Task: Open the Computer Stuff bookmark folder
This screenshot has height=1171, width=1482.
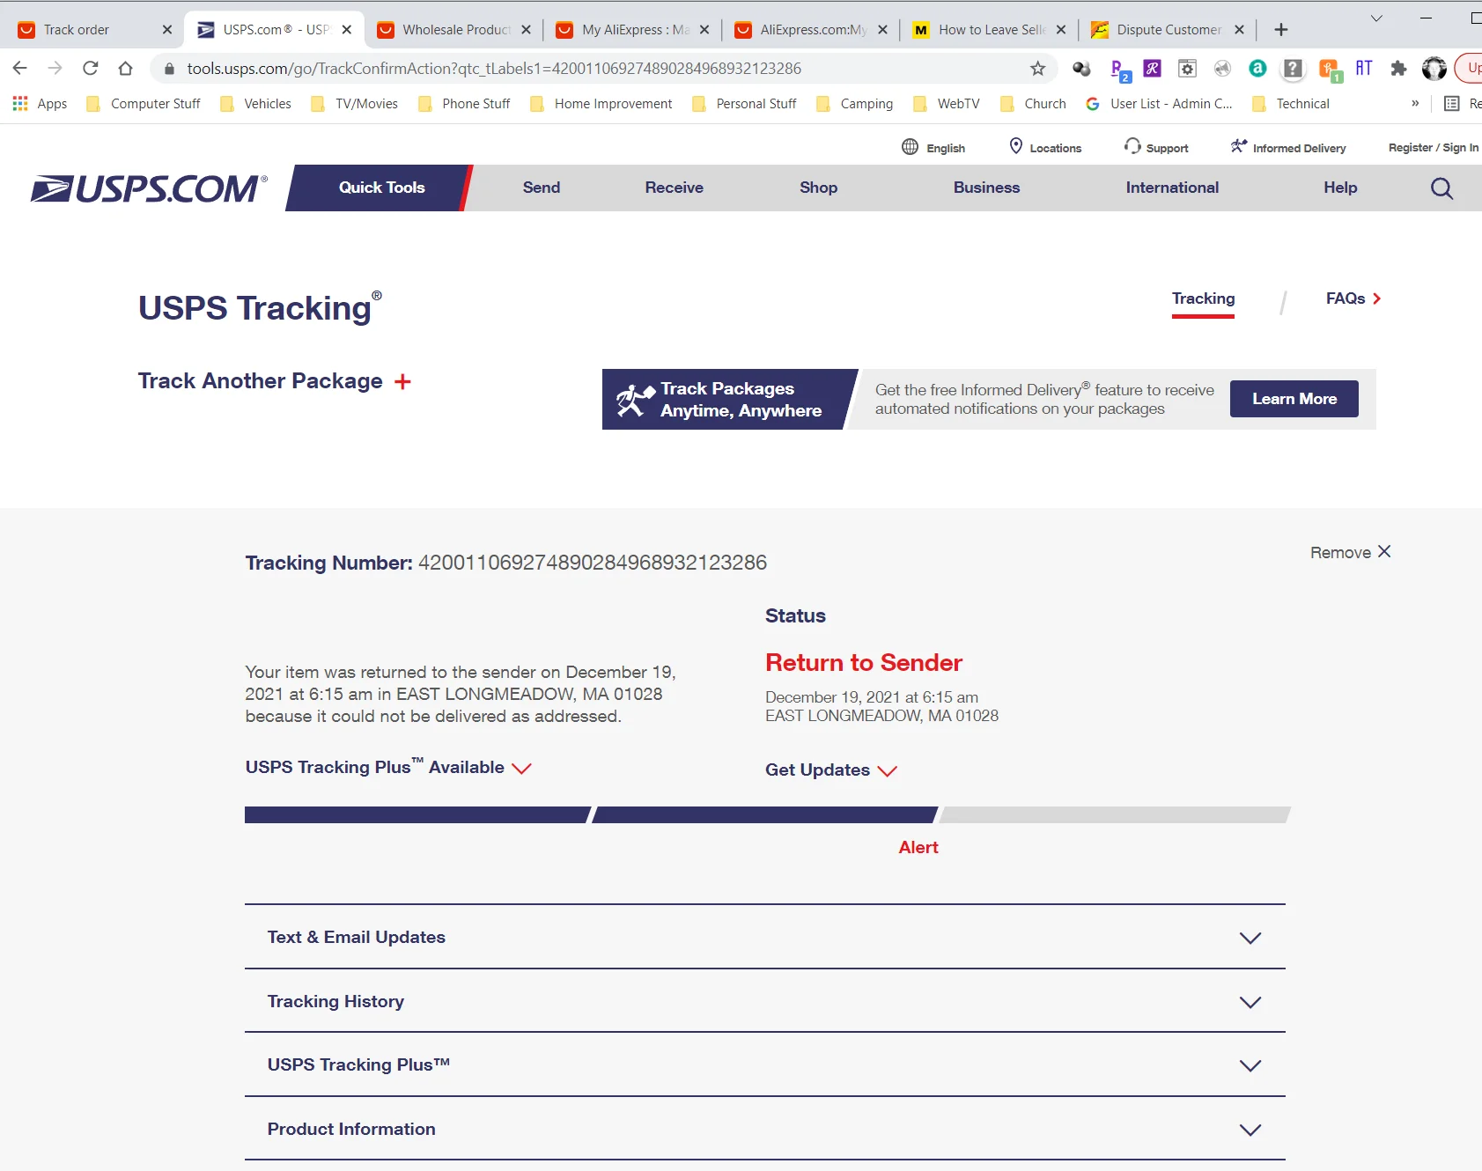Action: (144, 104)
